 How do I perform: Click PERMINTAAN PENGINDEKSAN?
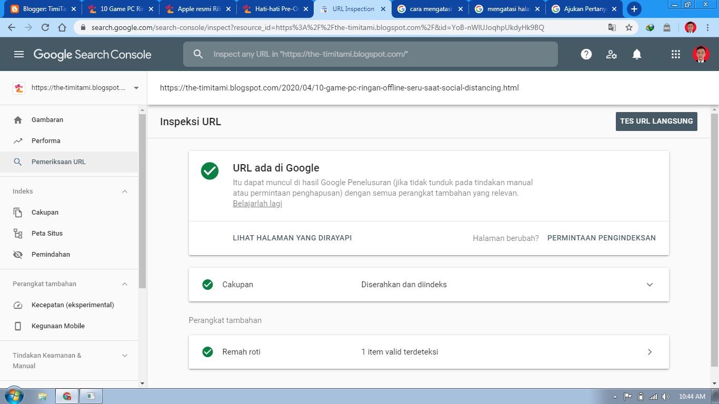(602, 238)
